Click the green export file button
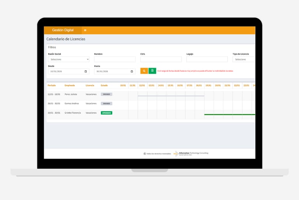Screen dimensions: 299x200 [x=152, y=71]
